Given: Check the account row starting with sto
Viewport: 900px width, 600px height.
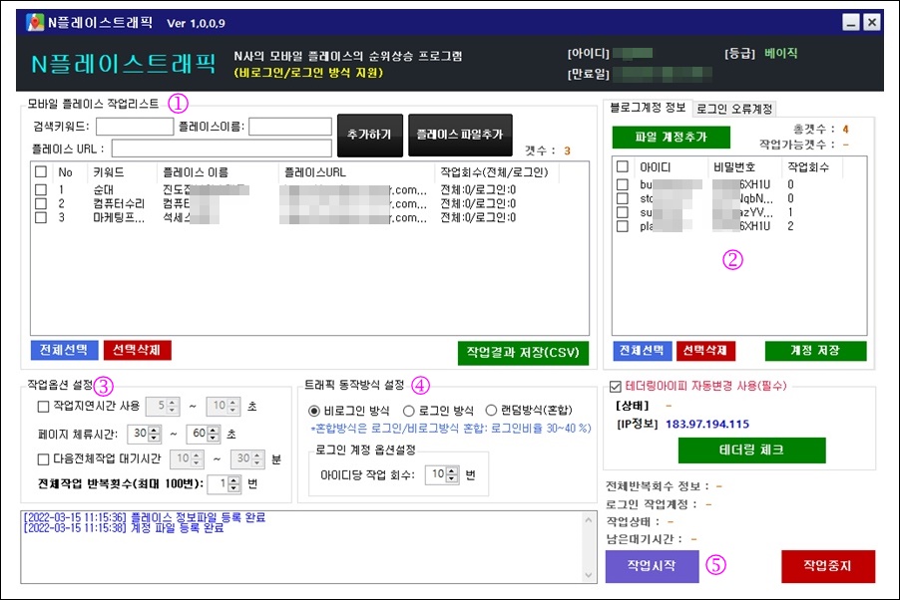Looking at the screenshot, I should click(623, 198).
